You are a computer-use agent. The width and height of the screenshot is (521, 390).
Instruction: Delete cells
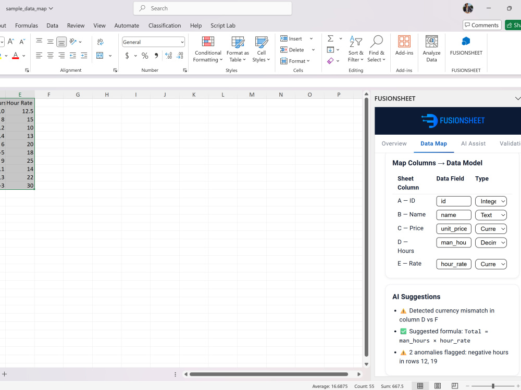pos(292,50)
